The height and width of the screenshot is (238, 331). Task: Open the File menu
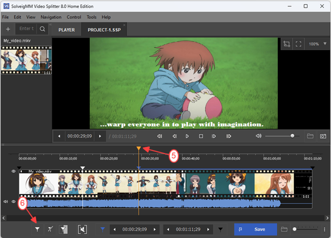tap(5, 17)
